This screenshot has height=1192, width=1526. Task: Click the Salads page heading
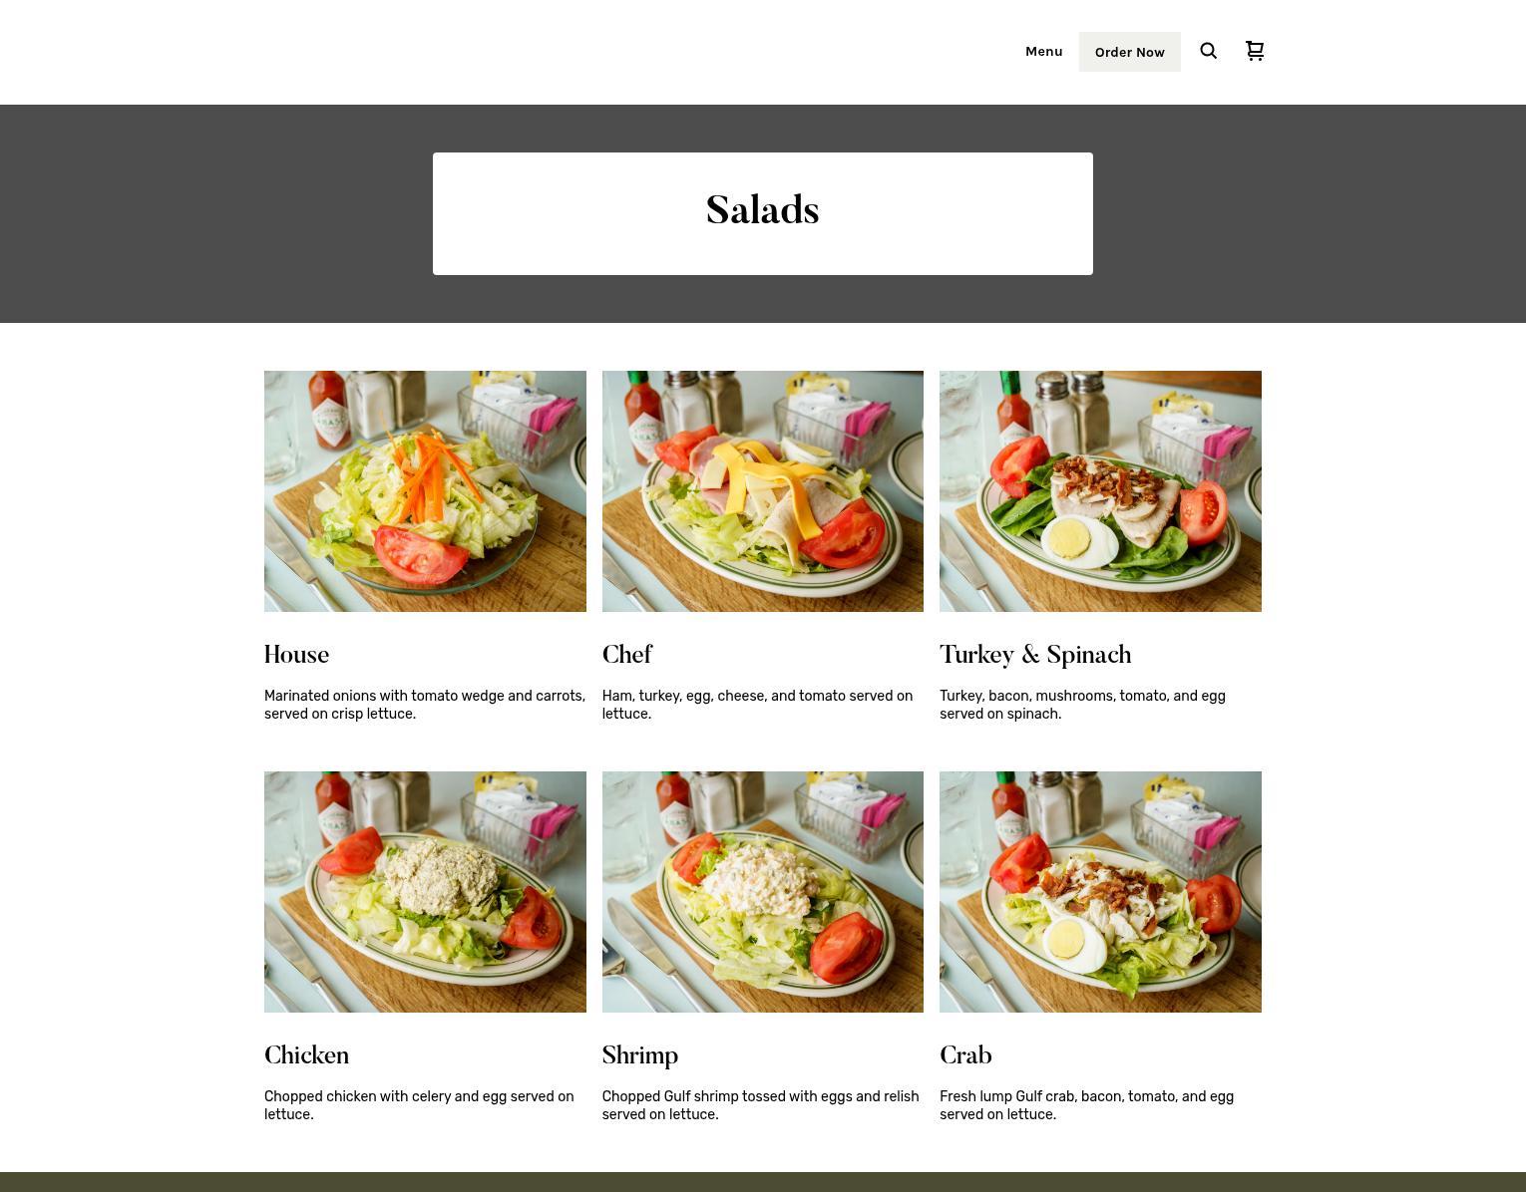[763, 211]
